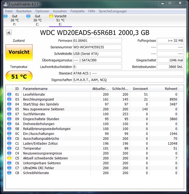Click the disk model title WDC WD20EADS-65R6B1
The width and height of the screenshot is (189, 194).
(78, 33)
